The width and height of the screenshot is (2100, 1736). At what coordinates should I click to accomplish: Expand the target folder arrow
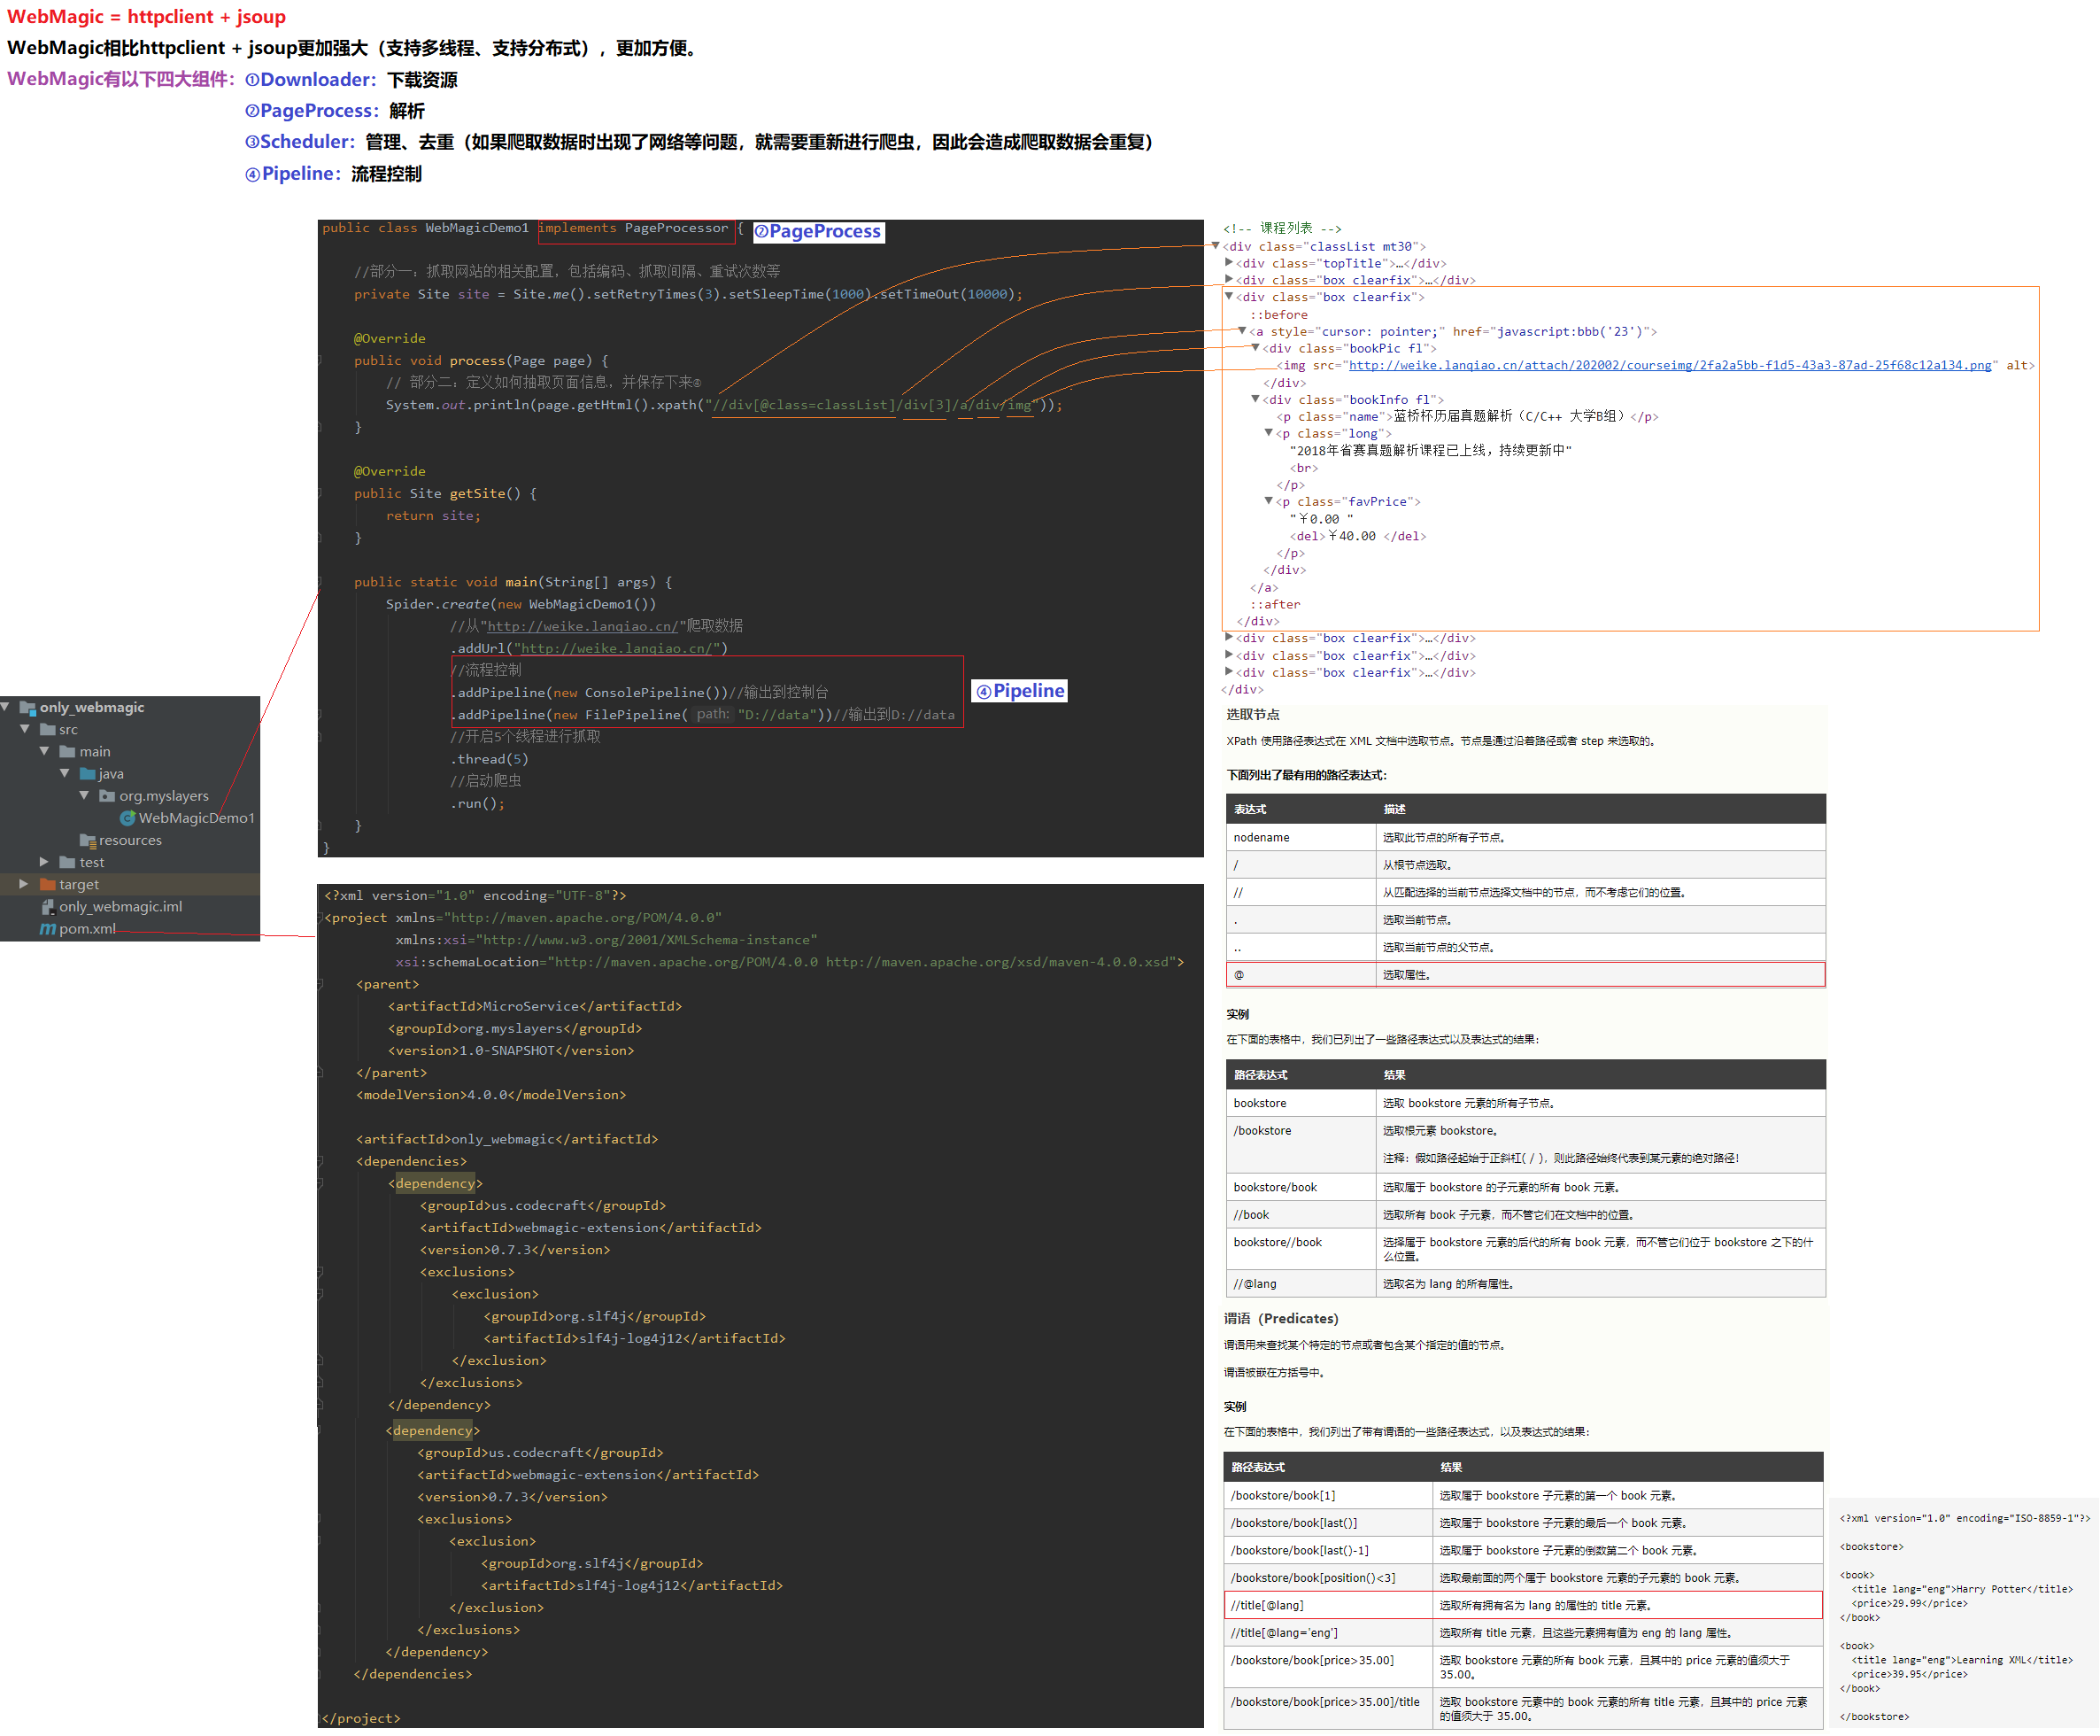coord(23,884)
